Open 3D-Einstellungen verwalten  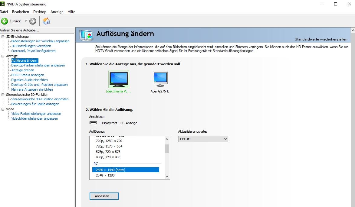tap(31, 46)
